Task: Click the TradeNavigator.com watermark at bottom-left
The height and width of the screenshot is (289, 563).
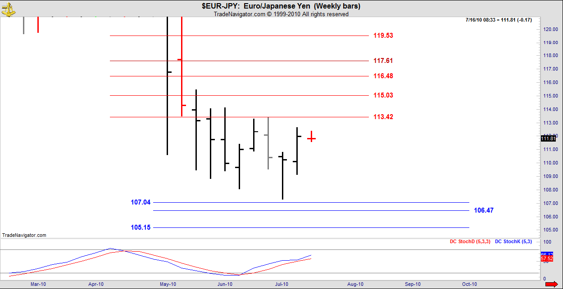Action: click(24, 235)
